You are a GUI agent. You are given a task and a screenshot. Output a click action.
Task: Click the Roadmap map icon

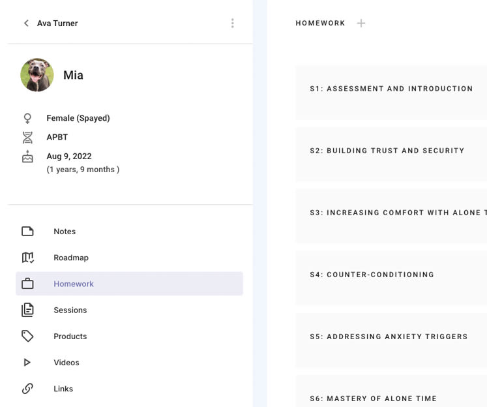tap(27, 258)
